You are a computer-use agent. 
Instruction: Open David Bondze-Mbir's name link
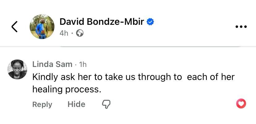(101, 22)
